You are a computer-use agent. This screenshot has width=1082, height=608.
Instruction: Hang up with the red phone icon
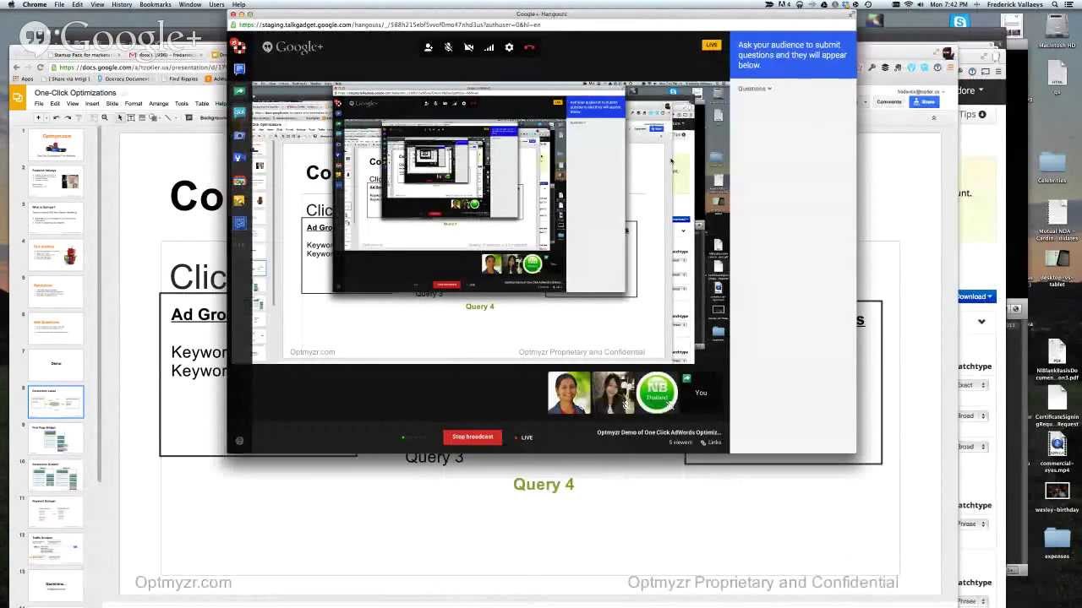(x=530, y=46)
